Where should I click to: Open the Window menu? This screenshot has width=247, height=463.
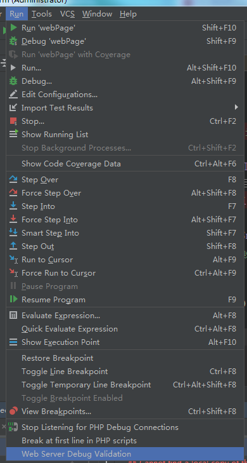pyautogui.click(x=97, y=14)
